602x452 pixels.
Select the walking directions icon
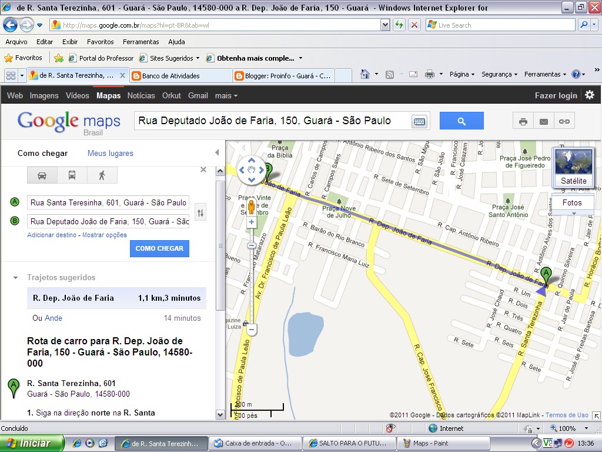point(102,175)
